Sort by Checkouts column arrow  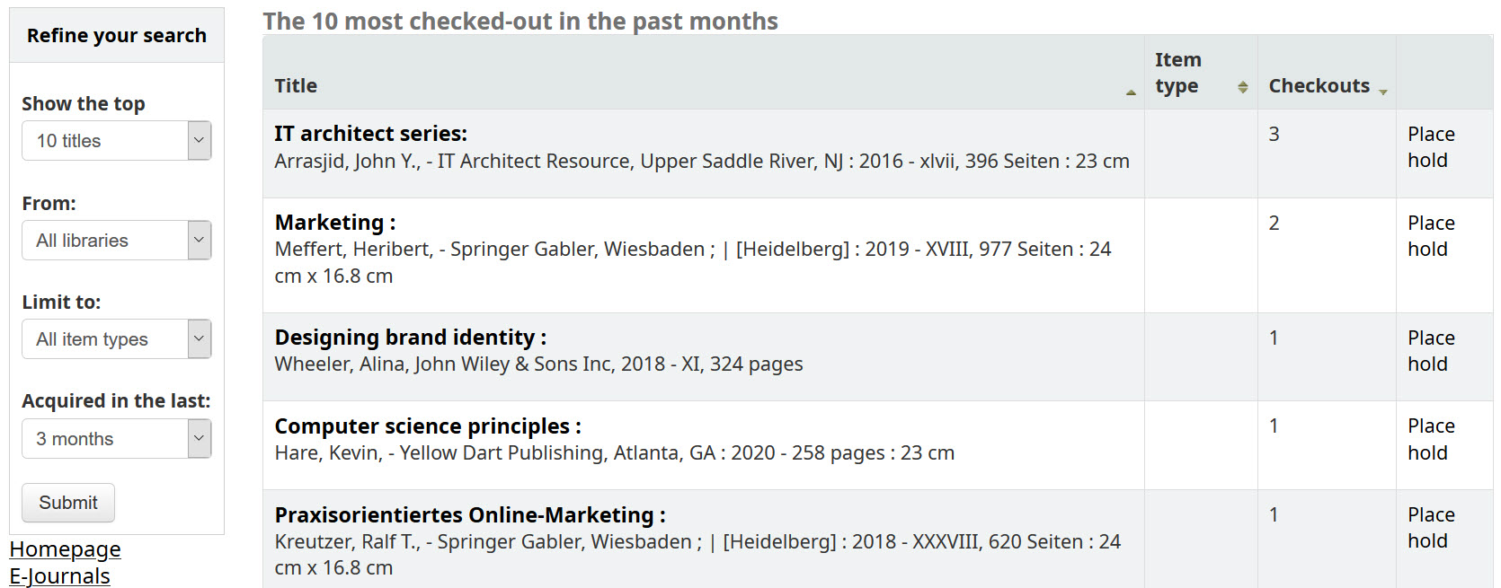pyautogui.click(x=1382, y=92)
